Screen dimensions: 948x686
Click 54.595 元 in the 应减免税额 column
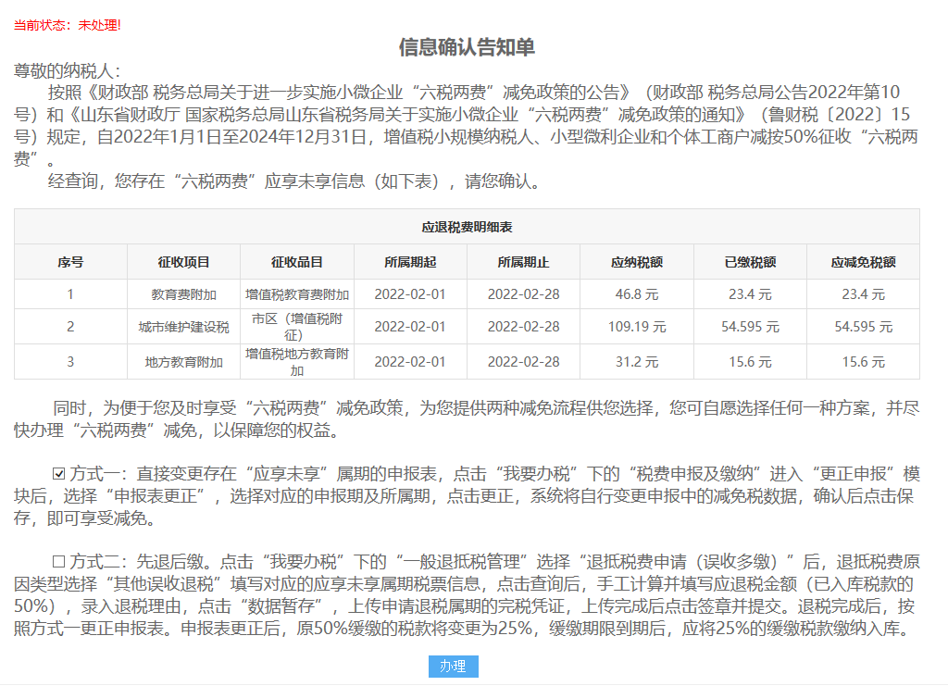click(864, 327)
